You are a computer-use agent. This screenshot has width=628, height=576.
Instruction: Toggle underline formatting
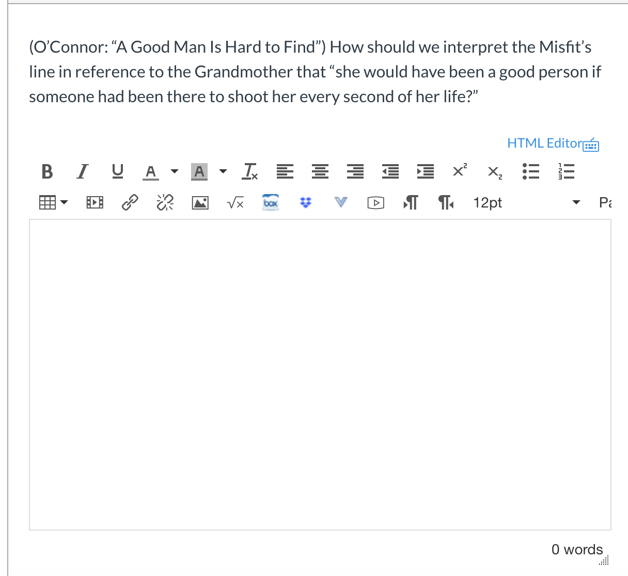click(118, 171)
